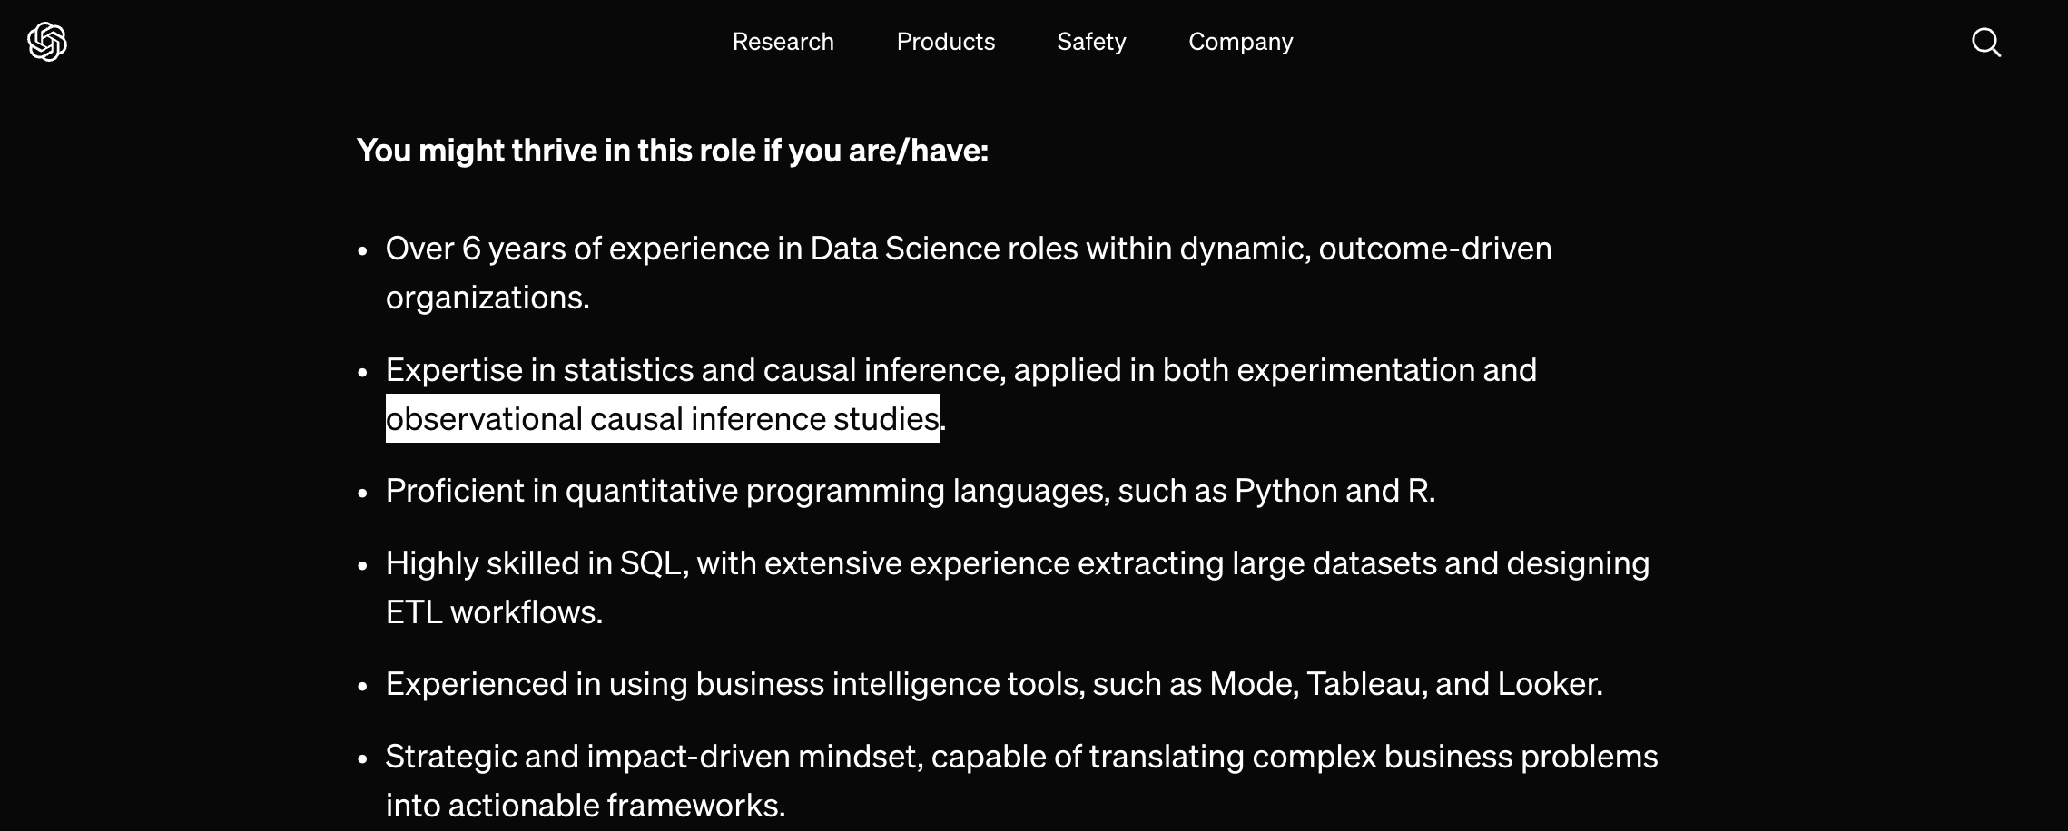2068x831 pixels.
Task: Click the highlighted "observational causal inference studies" text
Action: [662, 418]
